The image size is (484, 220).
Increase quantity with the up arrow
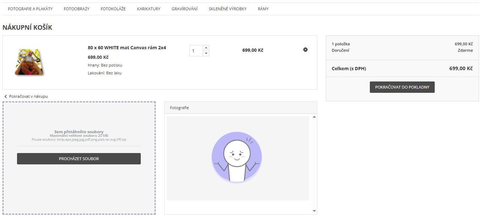[206, 48]
